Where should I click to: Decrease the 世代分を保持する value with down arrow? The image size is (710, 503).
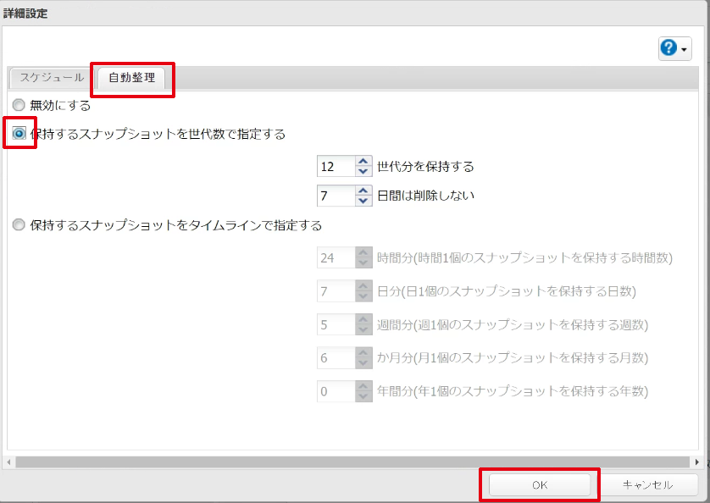tap(363, 170)
